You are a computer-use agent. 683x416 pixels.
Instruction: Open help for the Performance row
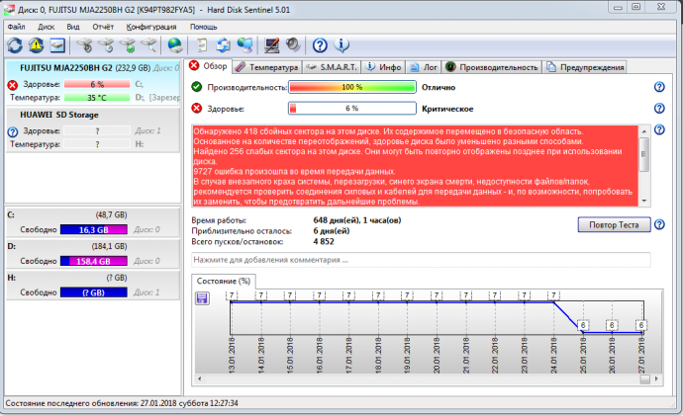[x=659, y=87]
